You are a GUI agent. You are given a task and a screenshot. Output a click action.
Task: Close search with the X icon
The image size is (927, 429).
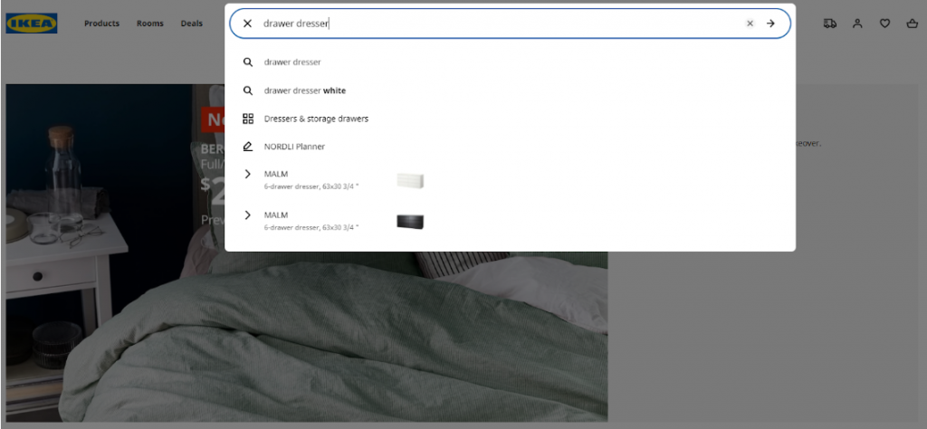pyautogui.click(x=247, y=24)
